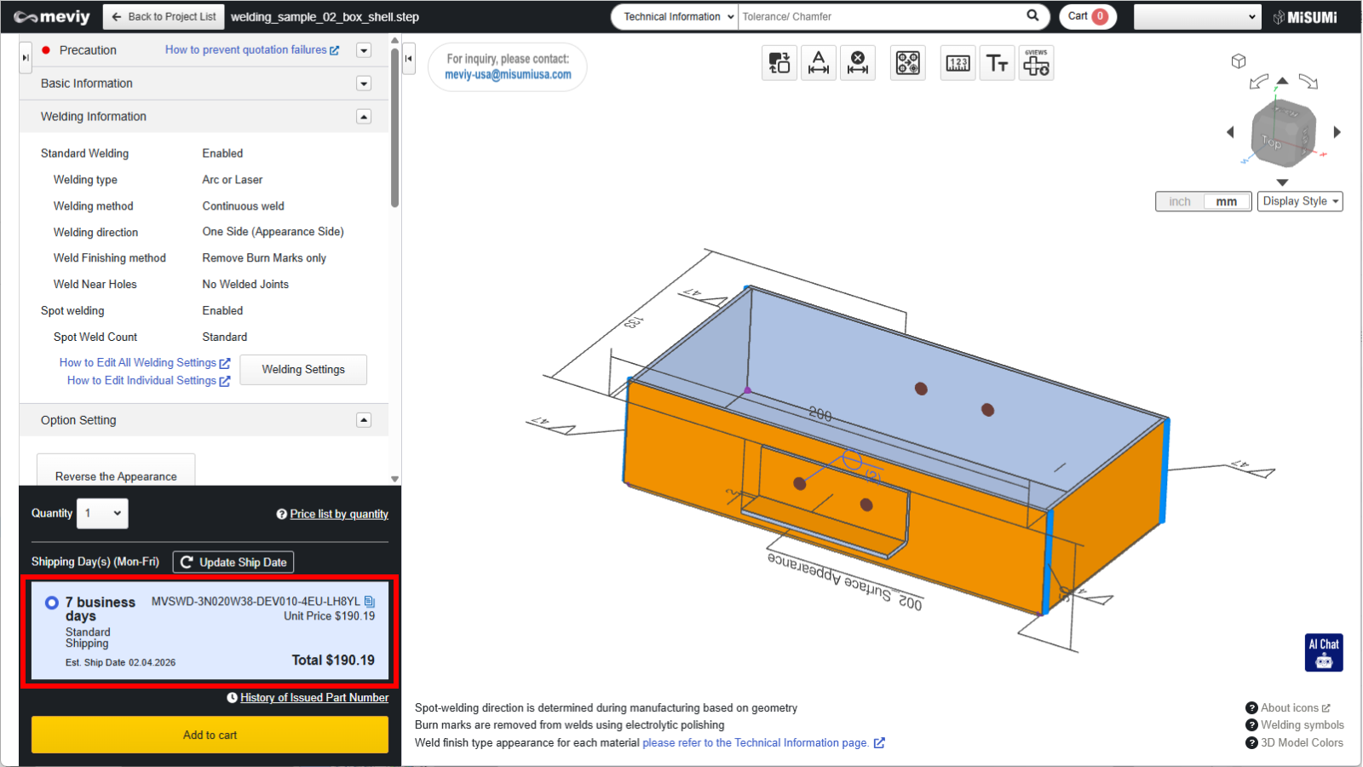Click the hole pattern conversion icon
This screenshot has width=1363, height=767.
click(907, 63)
